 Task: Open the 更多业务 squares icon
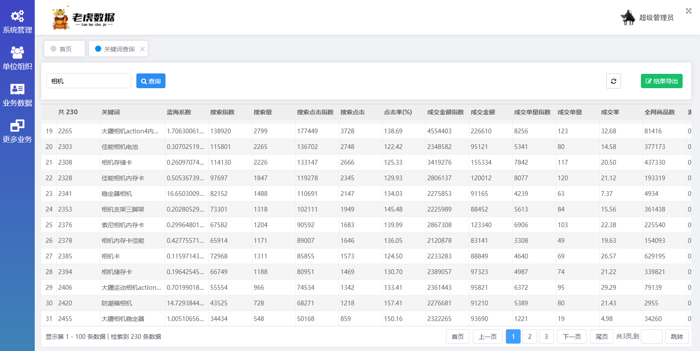pos(17,126)
